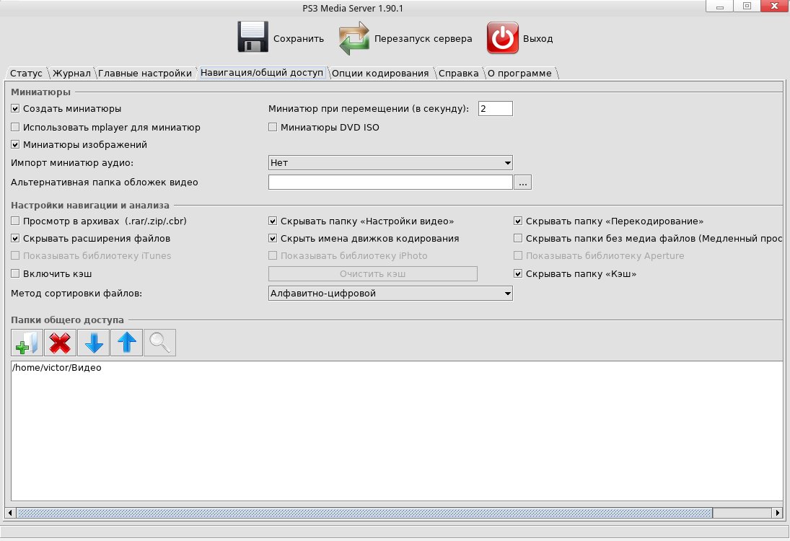Open Опции кодирования tab
Image resolution: width=790 pixels, height=541 pixels.
click(380, 73)
